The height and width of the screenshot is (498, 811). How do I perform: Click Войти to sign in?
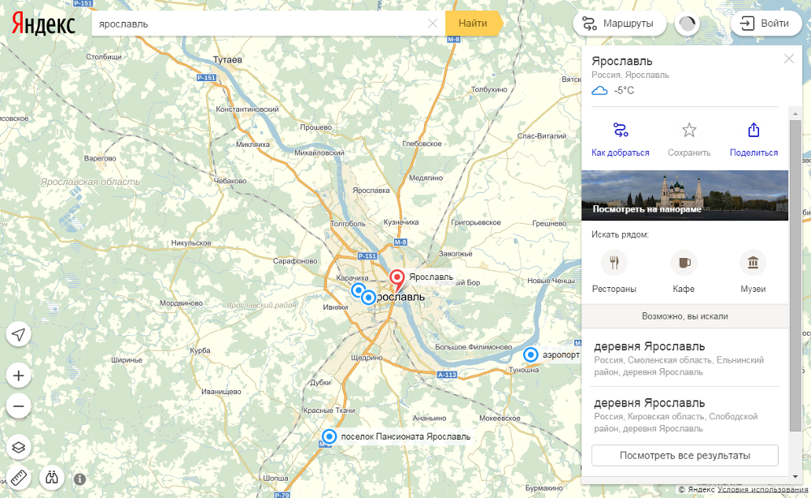click(x=766, y=24)
